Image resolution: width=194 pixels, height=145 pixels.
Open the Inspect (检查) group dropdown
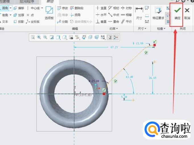click(x=161, y=29)
